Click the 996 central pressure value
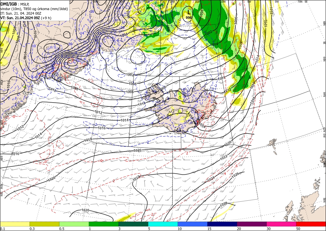The height and width of the screenshot is (231, 326). point(188,18)
